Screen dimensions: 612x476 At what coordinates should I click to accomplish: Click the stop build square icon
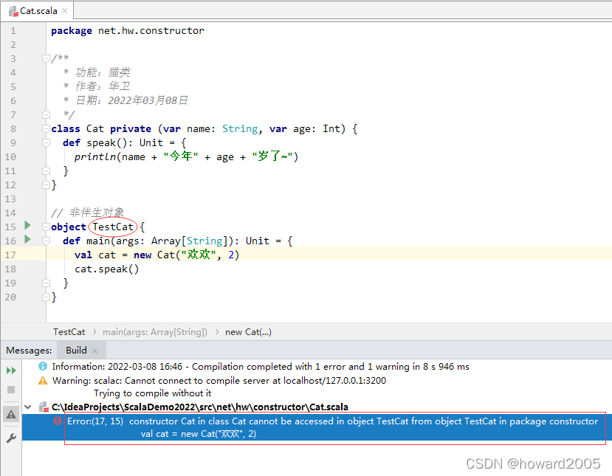11,390
